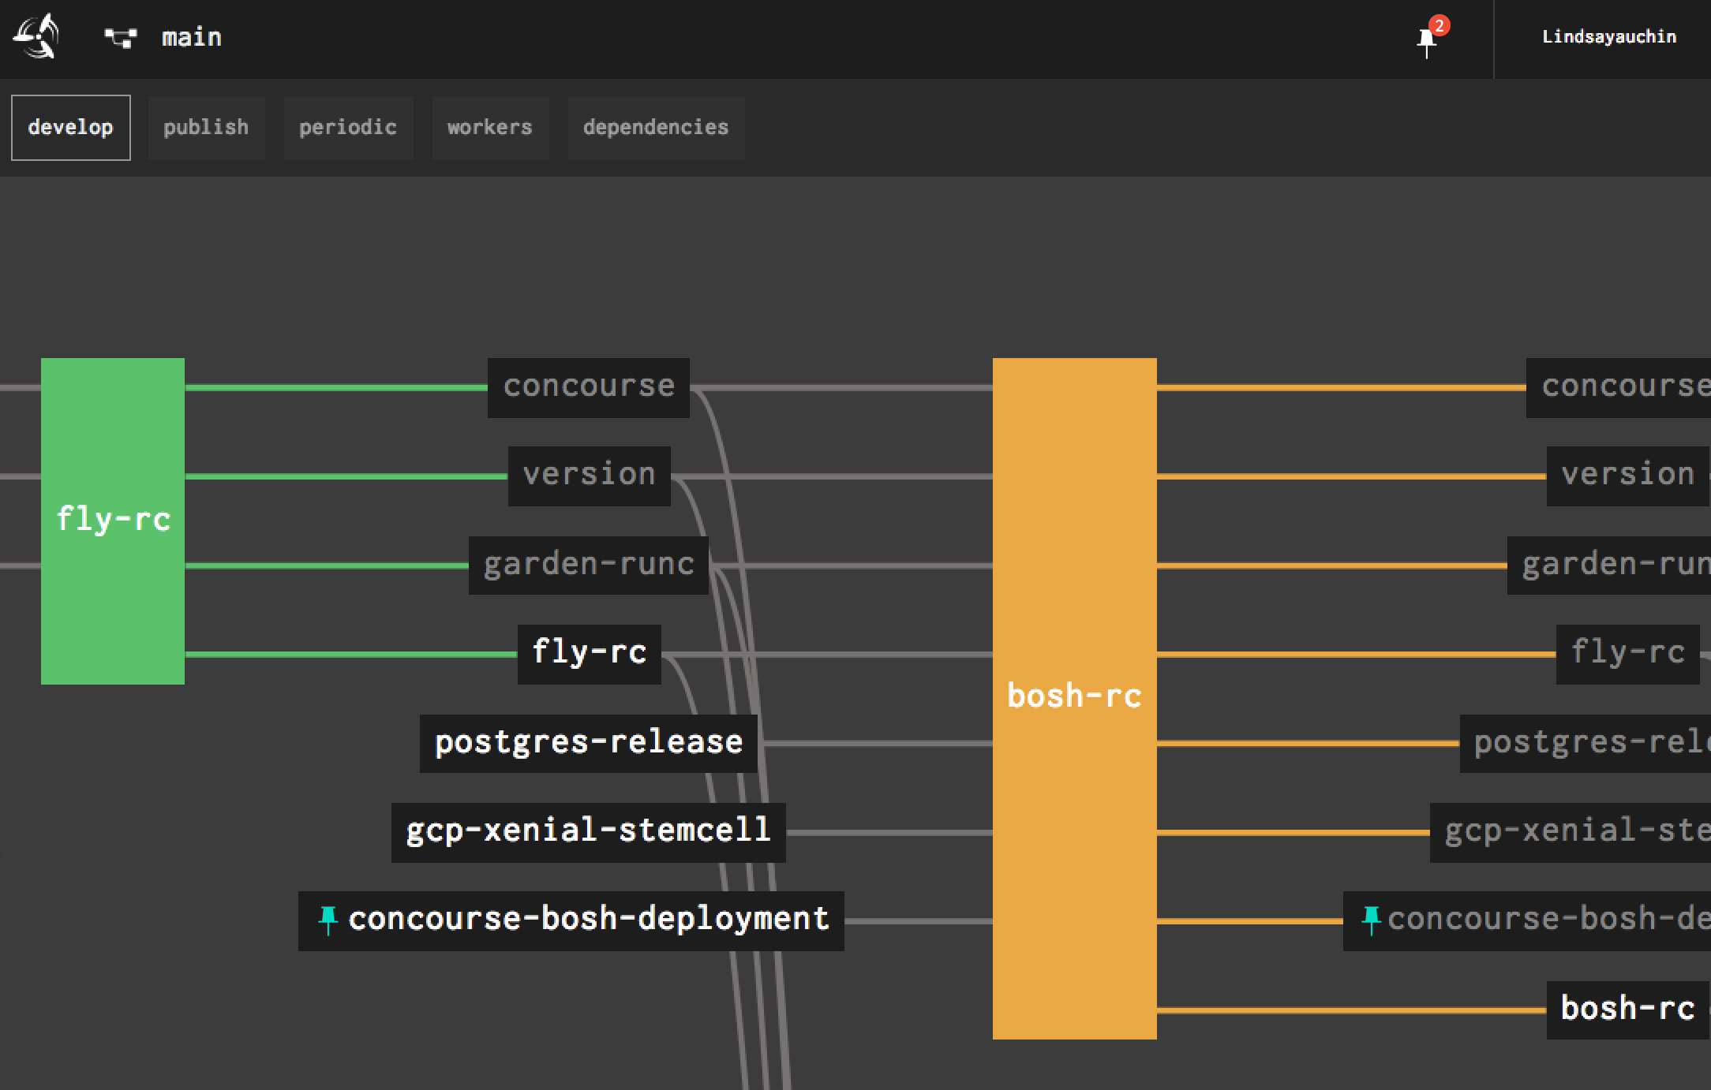
Task: Click the main pipeline name
Action: (x=191, y=36)
